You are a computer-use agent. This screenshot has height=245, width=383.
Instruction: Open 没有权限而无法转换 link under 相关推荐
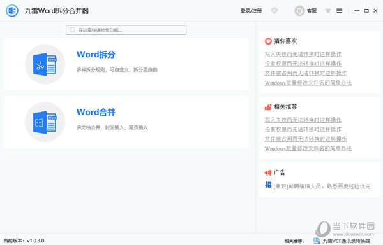(x=303, y=129)
